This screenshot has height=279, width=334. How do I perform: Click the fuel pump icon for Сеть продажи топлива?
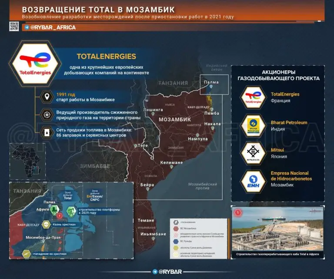(47, 132)
